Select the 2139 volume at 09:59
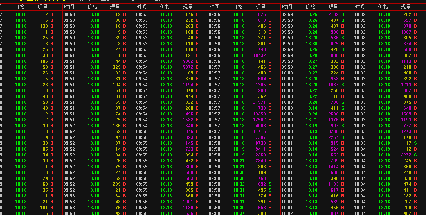This screenshot has height=215, width=426. 333,14
